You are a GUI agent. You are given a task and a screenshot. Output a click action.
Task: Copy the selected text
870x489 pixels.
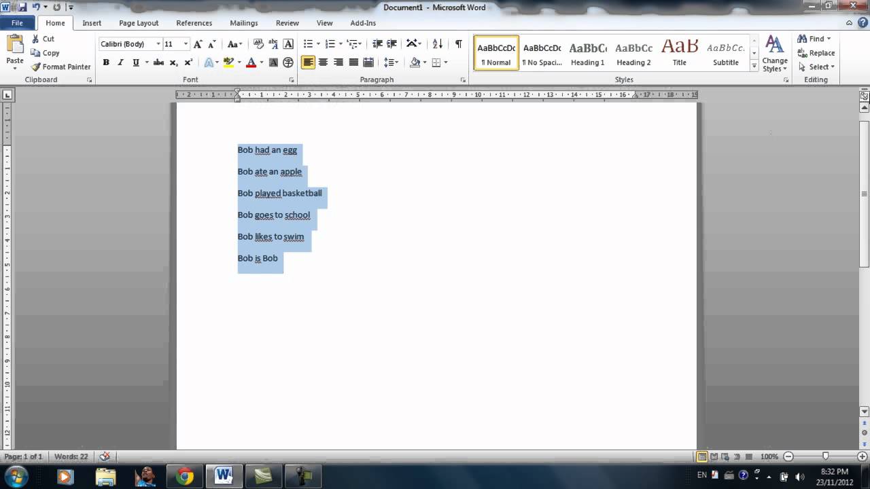pos(45,53)
